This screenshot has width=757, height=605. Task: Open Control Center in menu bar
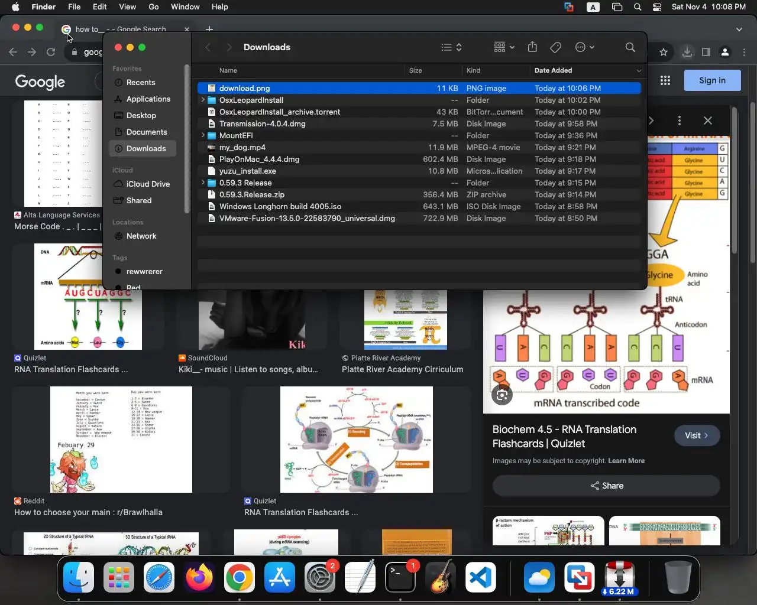pyautogui.click(x=657, y=7)
